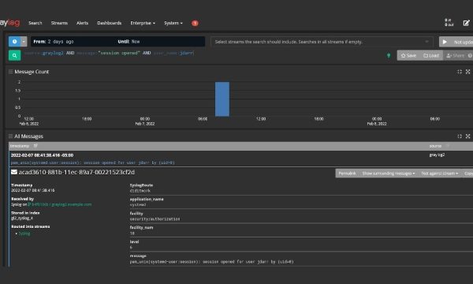Click the All Messages widget title
Image resolution: width=473 pixels, height=284 pixels.
point(28,136)
